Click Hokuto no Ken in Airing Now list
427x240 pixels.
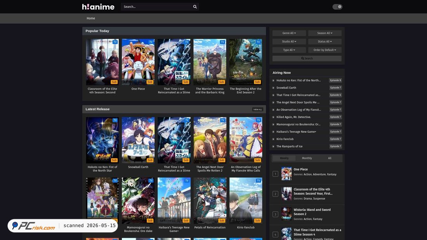[x=299, y=80]
